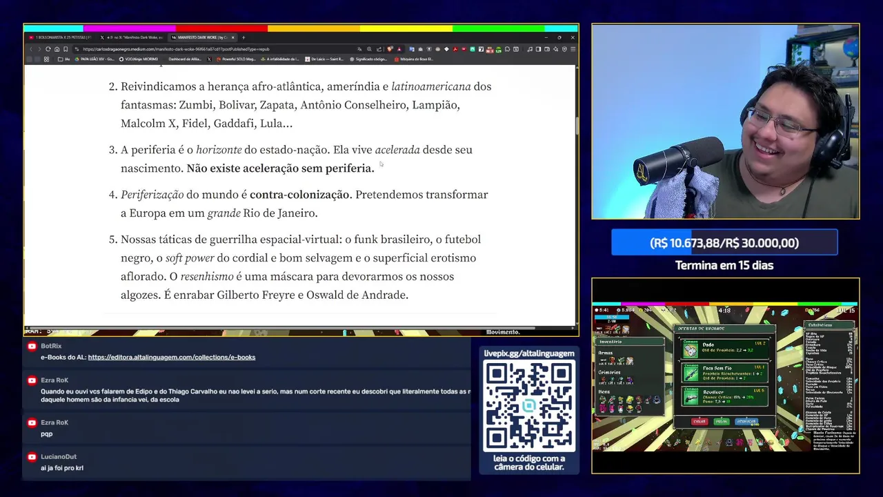Open the browser hamburger menu
This screenshot has height=497, width=883.
pyautogui.click(x=573, y=49)
